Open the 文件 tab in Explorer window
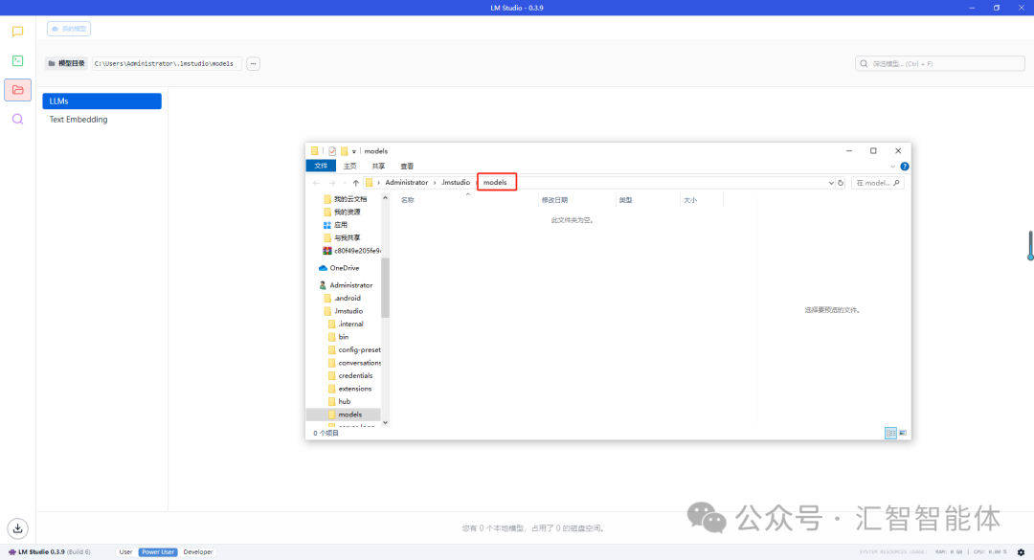Image resolution: width=1034 pixels, height=560 pixels. (x=321, y=167)
